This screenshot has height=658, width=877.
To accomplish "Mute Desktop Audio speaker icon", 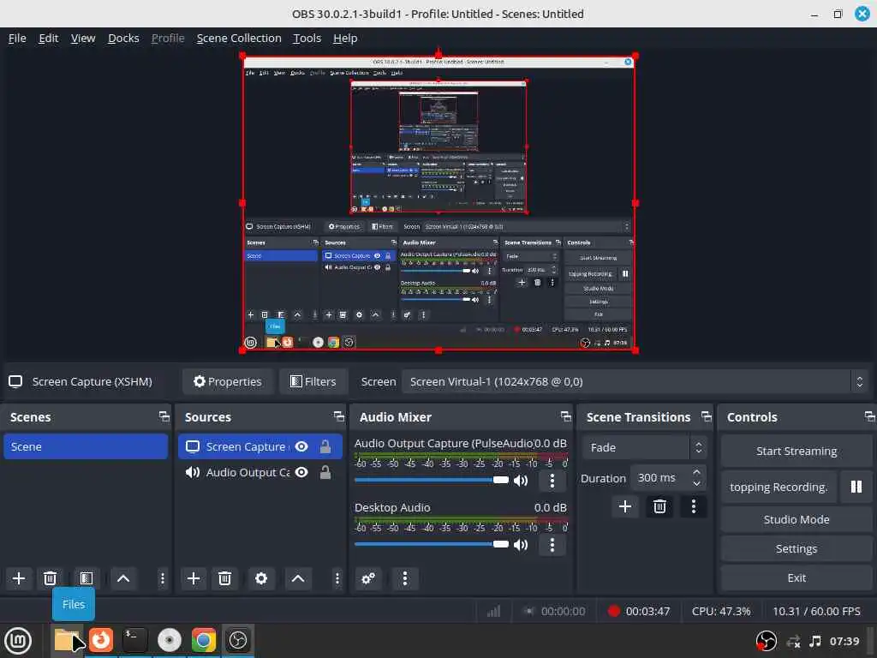I will [x=521, y=544].
